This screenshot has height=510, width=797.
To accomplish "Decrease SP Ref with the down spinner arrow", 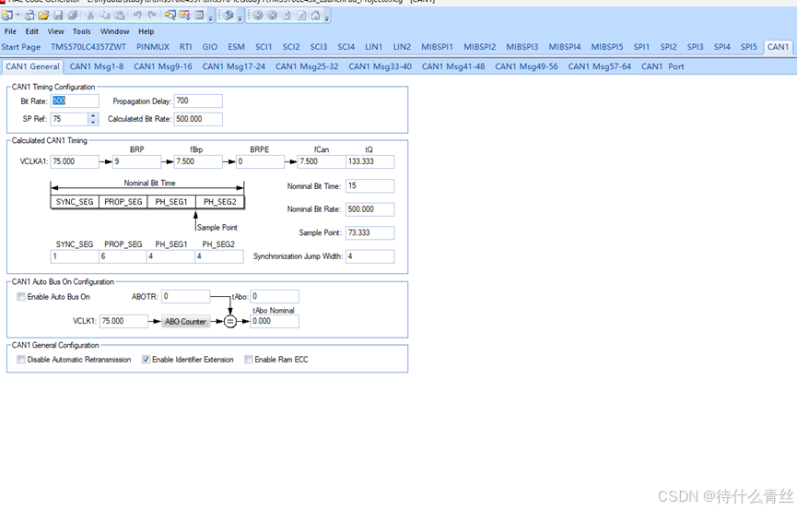I will click(x=93, y=122).
